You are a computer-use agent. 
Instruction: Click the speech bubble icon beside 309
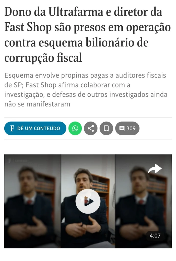pos(122,128)
